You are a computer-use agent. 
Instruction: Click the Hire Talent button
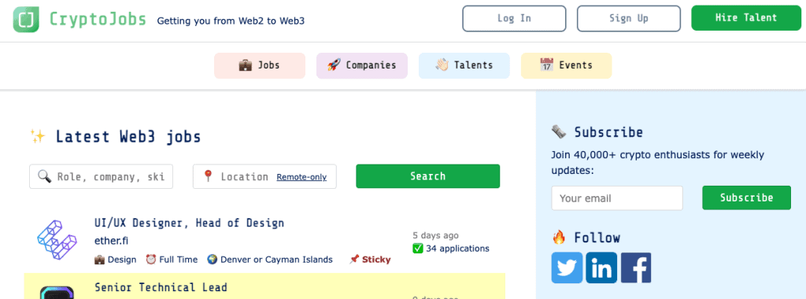(746, 18)
